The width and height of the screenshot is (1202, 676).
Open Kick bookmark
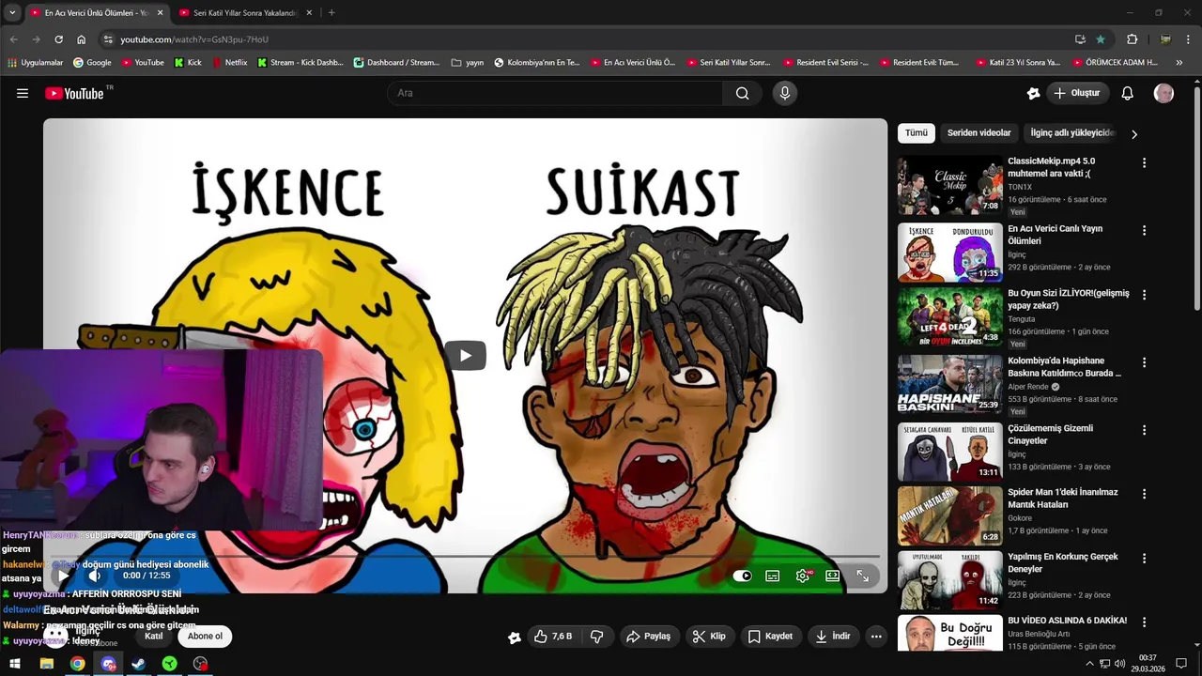[x=189, y=63]
